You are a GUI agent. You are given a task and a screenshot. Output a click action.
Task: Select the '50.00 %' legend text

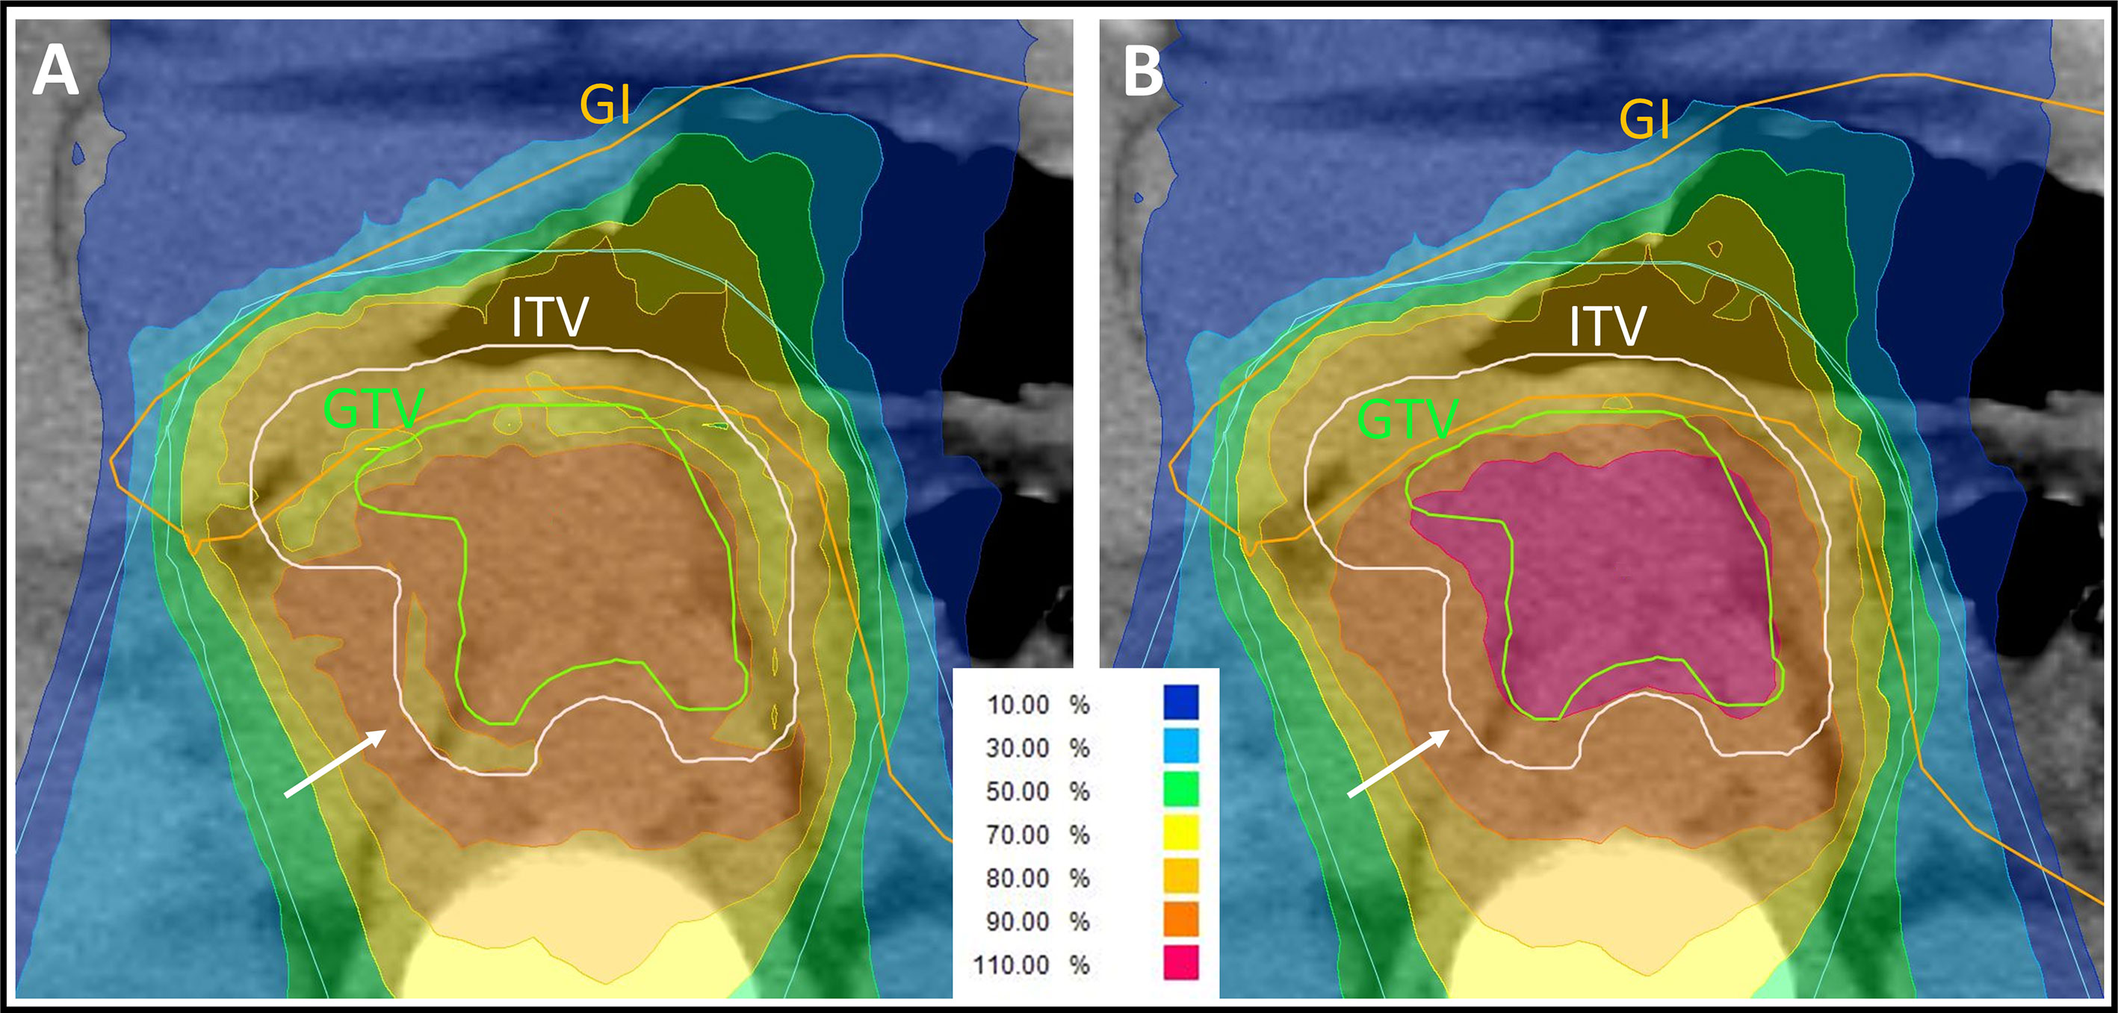click(x=1038, y=792)
